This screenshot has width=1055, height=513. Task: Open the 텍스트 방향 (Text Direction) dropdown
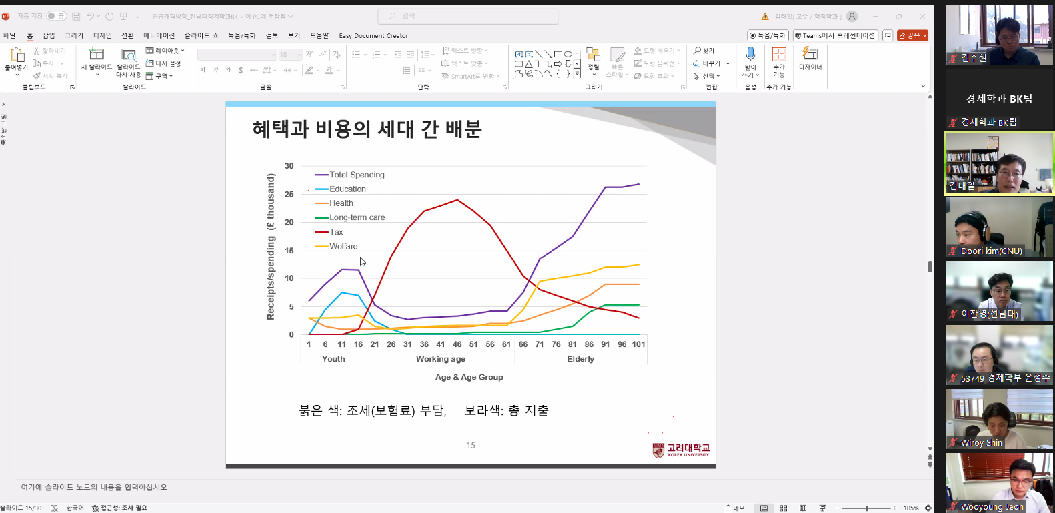click(x=465, y=51)
